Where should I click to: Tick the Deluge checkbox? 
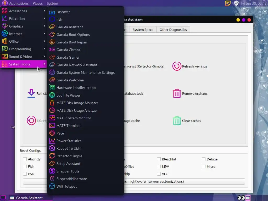point(204,159)
